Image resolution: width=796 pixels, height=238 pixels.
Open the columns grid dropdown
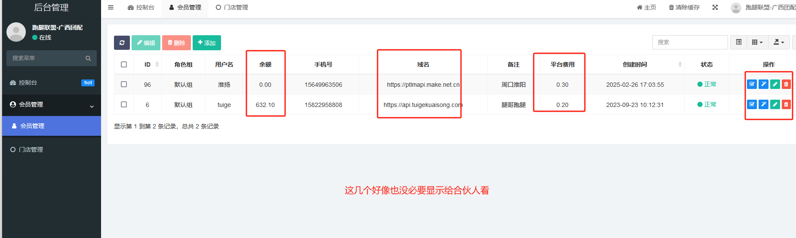[757, 42]
